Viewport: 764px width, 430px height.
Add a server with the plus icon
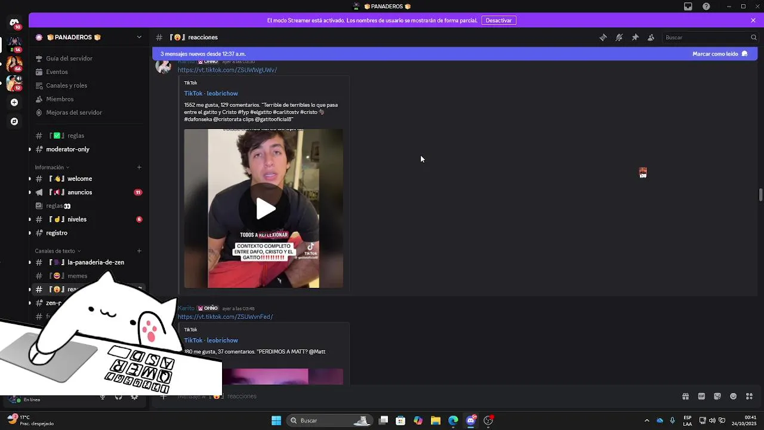[x=14, y=102]
